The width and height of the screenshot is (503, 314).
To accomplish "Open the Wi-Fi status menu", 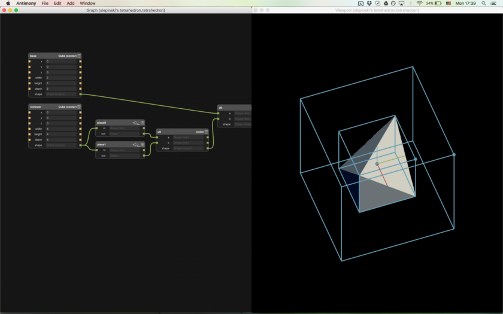I will 419,3.
